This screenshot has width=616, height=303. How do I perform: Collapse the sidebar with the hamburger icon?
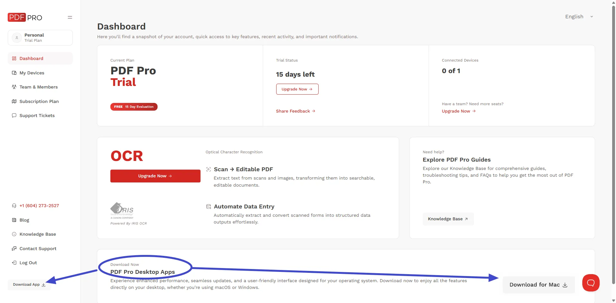pyautogui.click(x=70, y=17)
